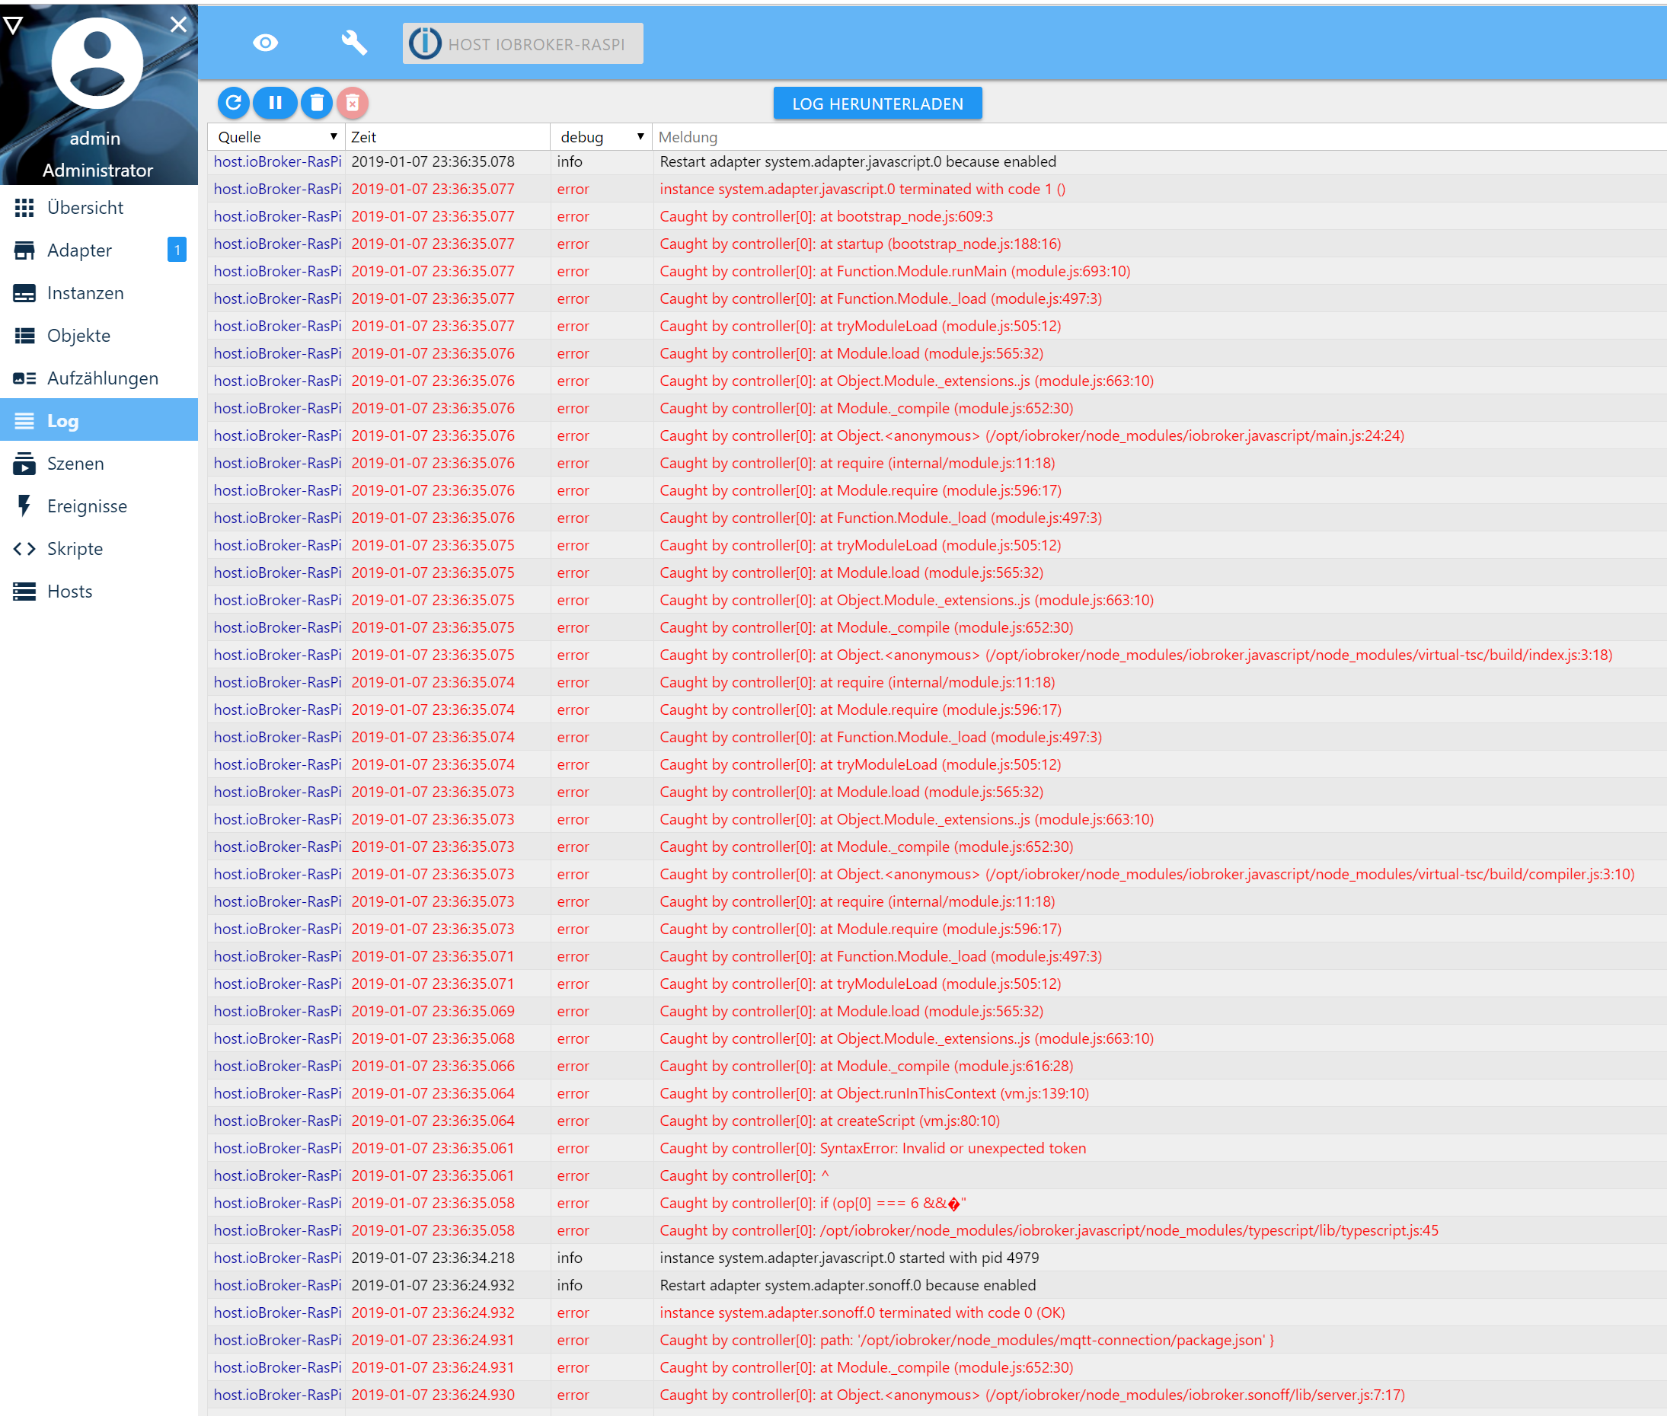The height and width of the screenshot is (1416, 1667).
Task: Click the message mentioning mqtt-connection/package.json
Action: pos(966,1340)
